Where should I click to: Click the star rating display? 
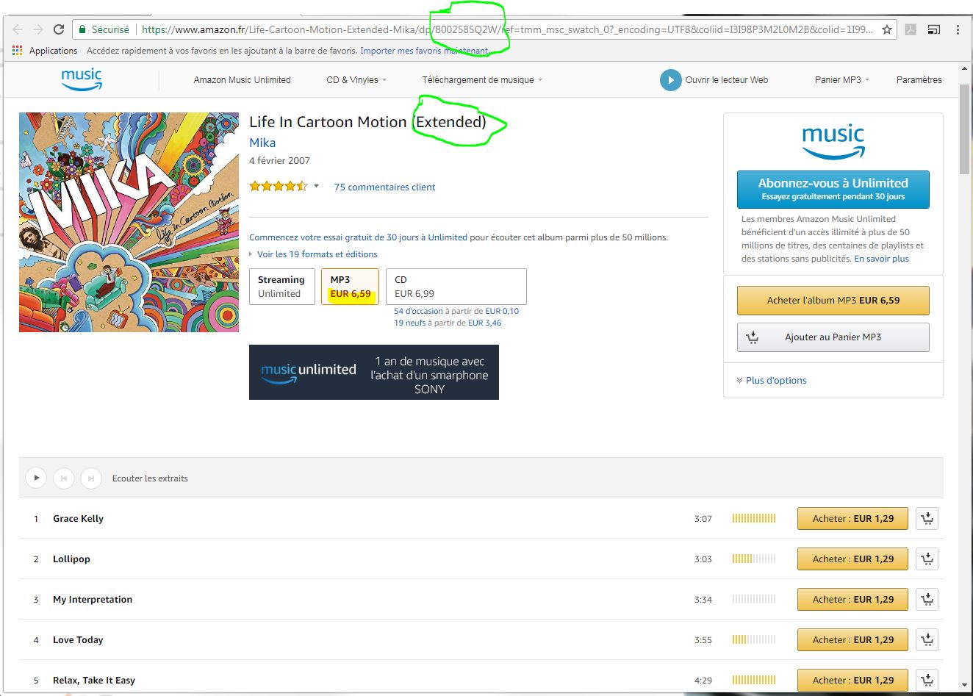tap(279, 187)
